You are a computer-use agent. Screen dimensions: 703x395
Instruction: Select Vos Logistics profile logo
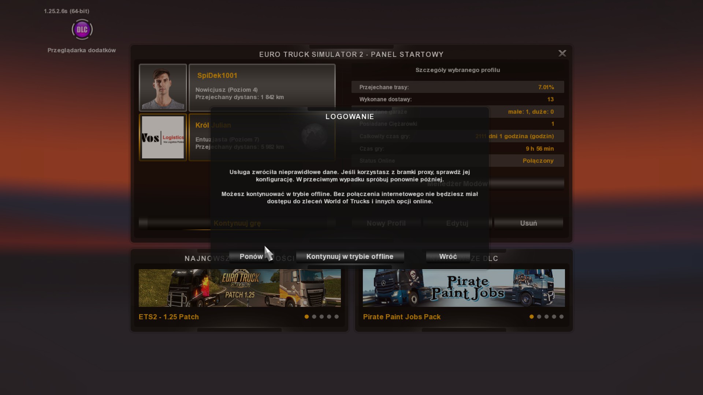point(163,137)
